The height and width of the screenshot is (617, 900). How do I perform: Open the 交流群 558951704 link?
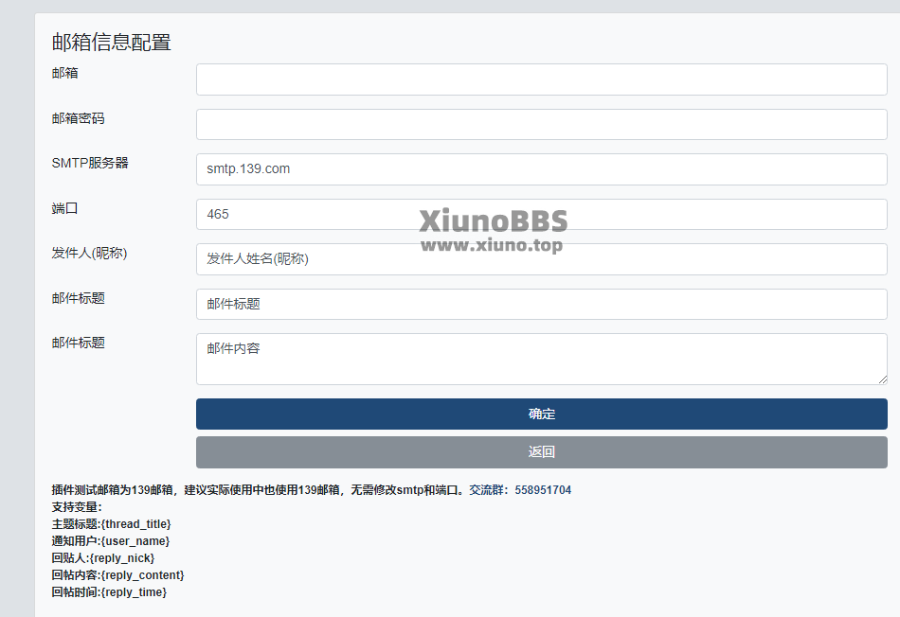pyautogui.click(x=520, y=490)
